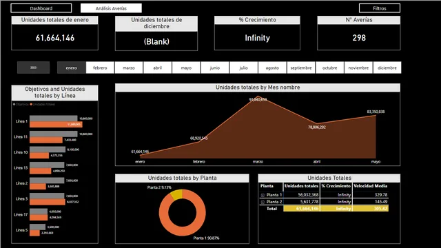Open the Dashboard page button

coord(41,8)
